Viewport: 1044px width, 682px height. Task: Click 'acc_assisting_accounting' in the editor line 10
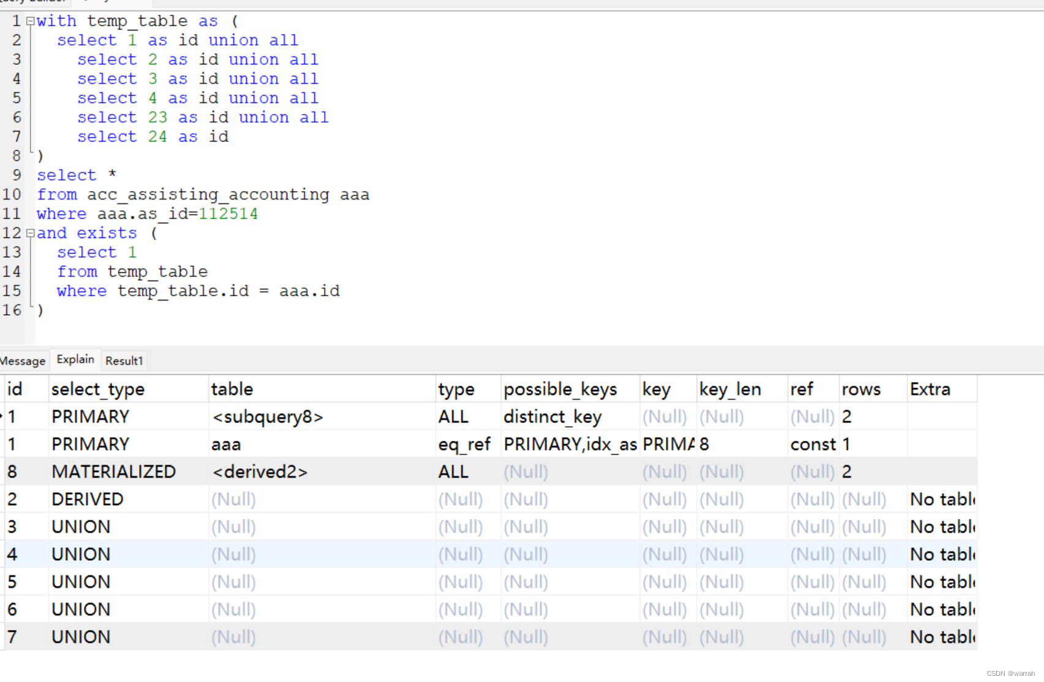coord(208,195)
